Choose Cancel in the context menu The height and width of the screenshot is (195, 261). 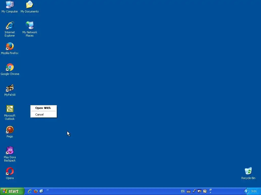point(44,115)
